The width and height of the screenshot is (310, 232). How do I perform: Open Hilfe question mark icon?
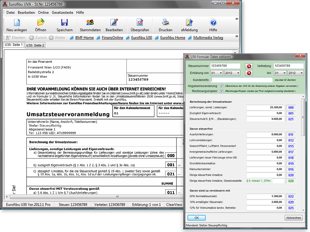click(x=213, y=22)
